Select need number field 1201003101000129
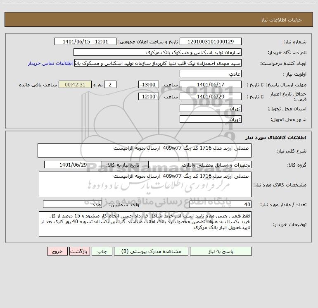Screen dimensions: 318x308 pyautogui.click(x=211, y=41)
